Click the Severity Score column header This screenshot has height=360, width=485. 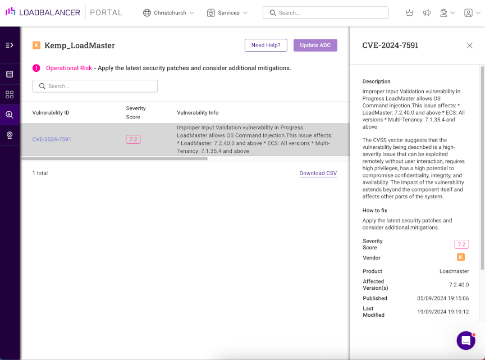pyautogui.click(x=136, y=113)
